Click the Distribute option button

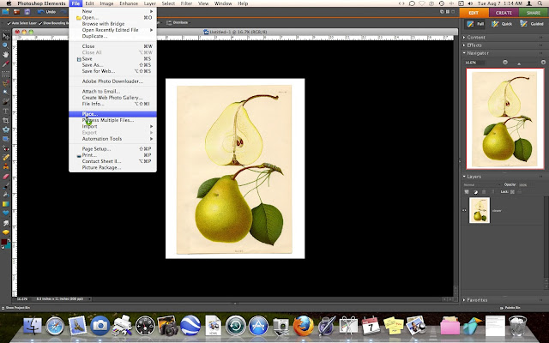178,23
